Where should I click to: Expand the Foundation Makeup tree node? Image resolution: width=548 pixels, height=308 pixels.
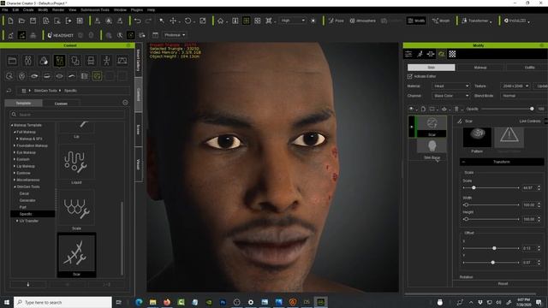(15, 145)
